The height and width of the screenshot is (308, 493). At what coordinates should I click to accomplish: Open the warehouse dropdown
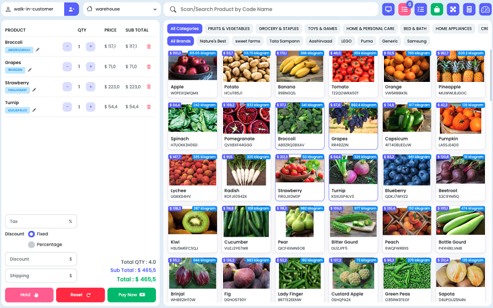tap(121, 9)
